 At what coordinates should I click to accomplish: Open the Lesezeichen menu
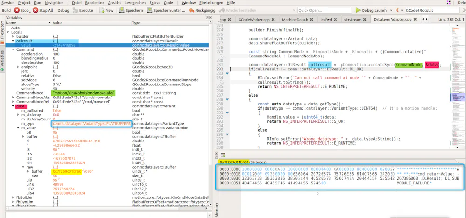135,3
